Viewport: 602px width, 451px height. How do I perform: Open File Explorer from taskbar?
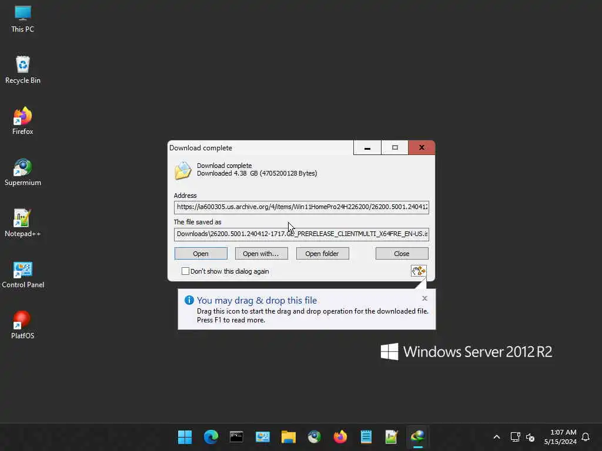click(288, 437)
